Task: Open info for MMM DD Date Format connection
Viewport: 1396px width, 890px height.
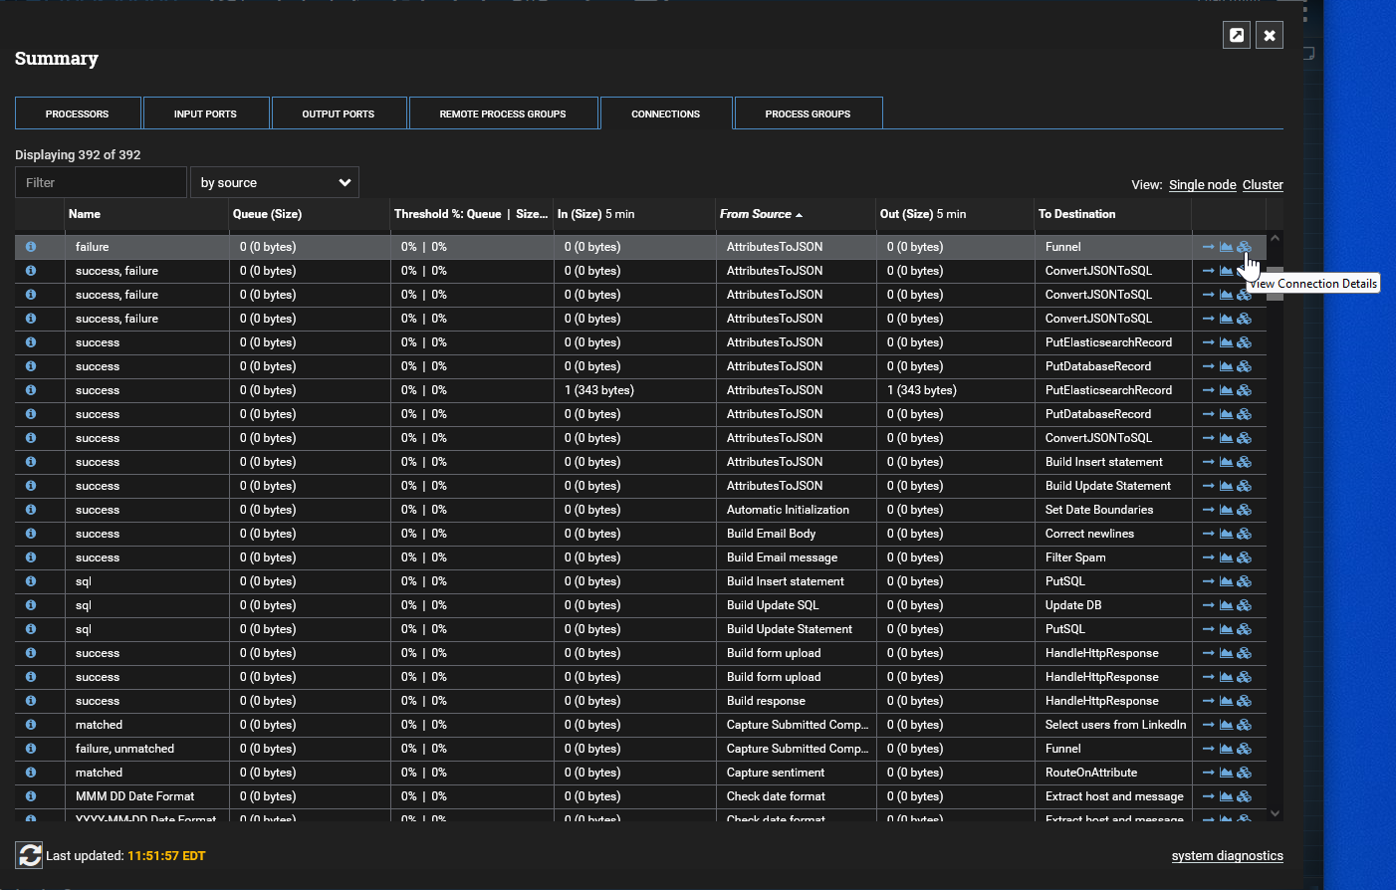Action: pyautogui.click(x=31, y=796)
